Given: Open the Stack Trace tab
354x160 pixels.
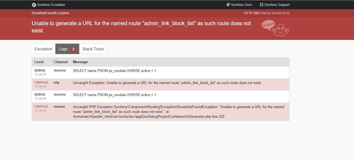Looking at the screenshot, I should [x=93, y=49].
